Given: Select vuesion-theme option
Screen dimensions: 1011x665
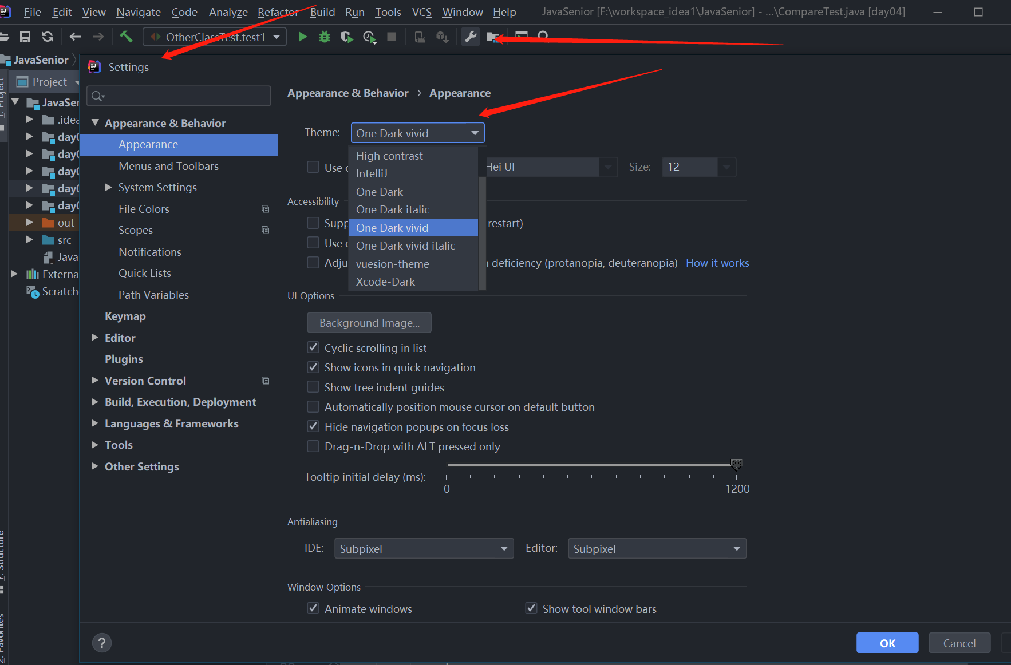Looking at the screenshot, I should [413, 264].
